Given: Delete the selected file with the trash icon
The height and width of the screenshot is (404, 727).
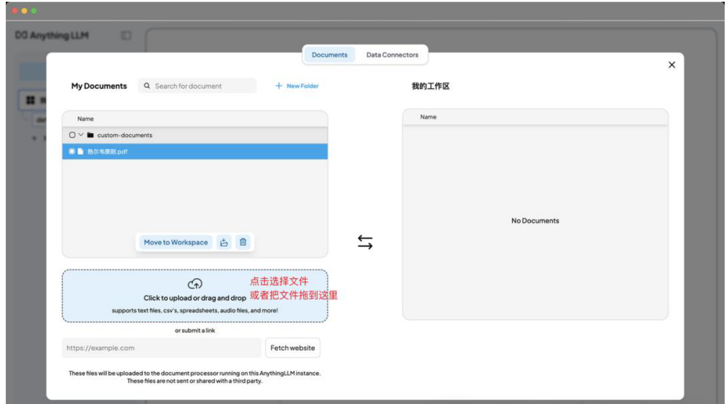Looking at the screenshot, I should pos(243,242).
